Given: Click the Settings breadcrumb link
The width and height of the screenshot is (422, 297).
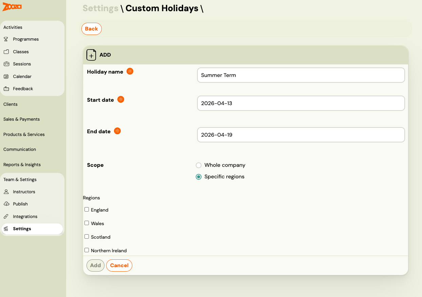Looking at the screenshot, I should click(100, 8).
